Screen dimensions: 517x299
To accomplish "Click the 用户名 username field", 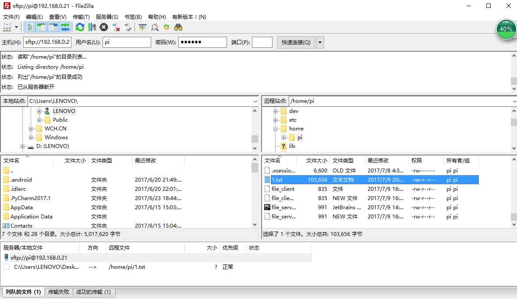I will (x=127, y=42).
